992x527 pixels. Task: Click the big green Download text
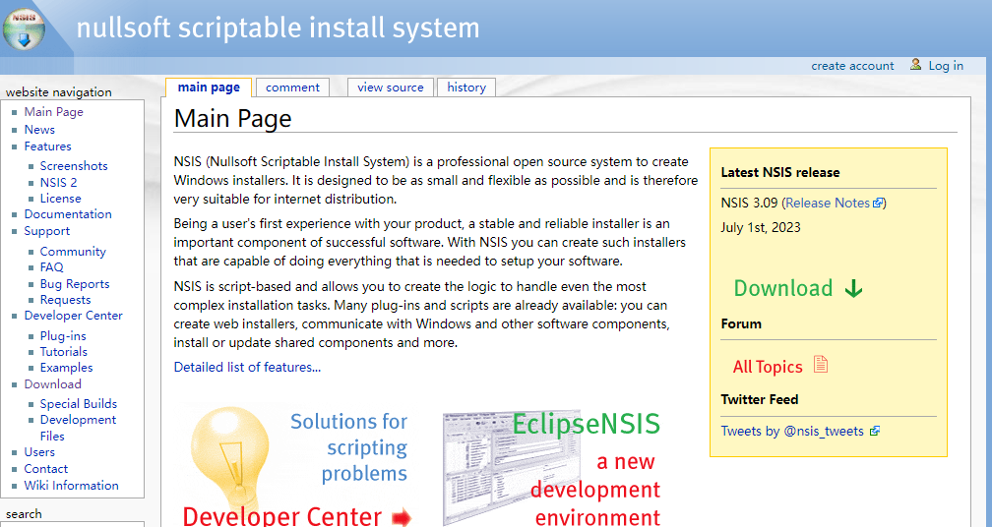pyautogui.click(x=783, y=288)
